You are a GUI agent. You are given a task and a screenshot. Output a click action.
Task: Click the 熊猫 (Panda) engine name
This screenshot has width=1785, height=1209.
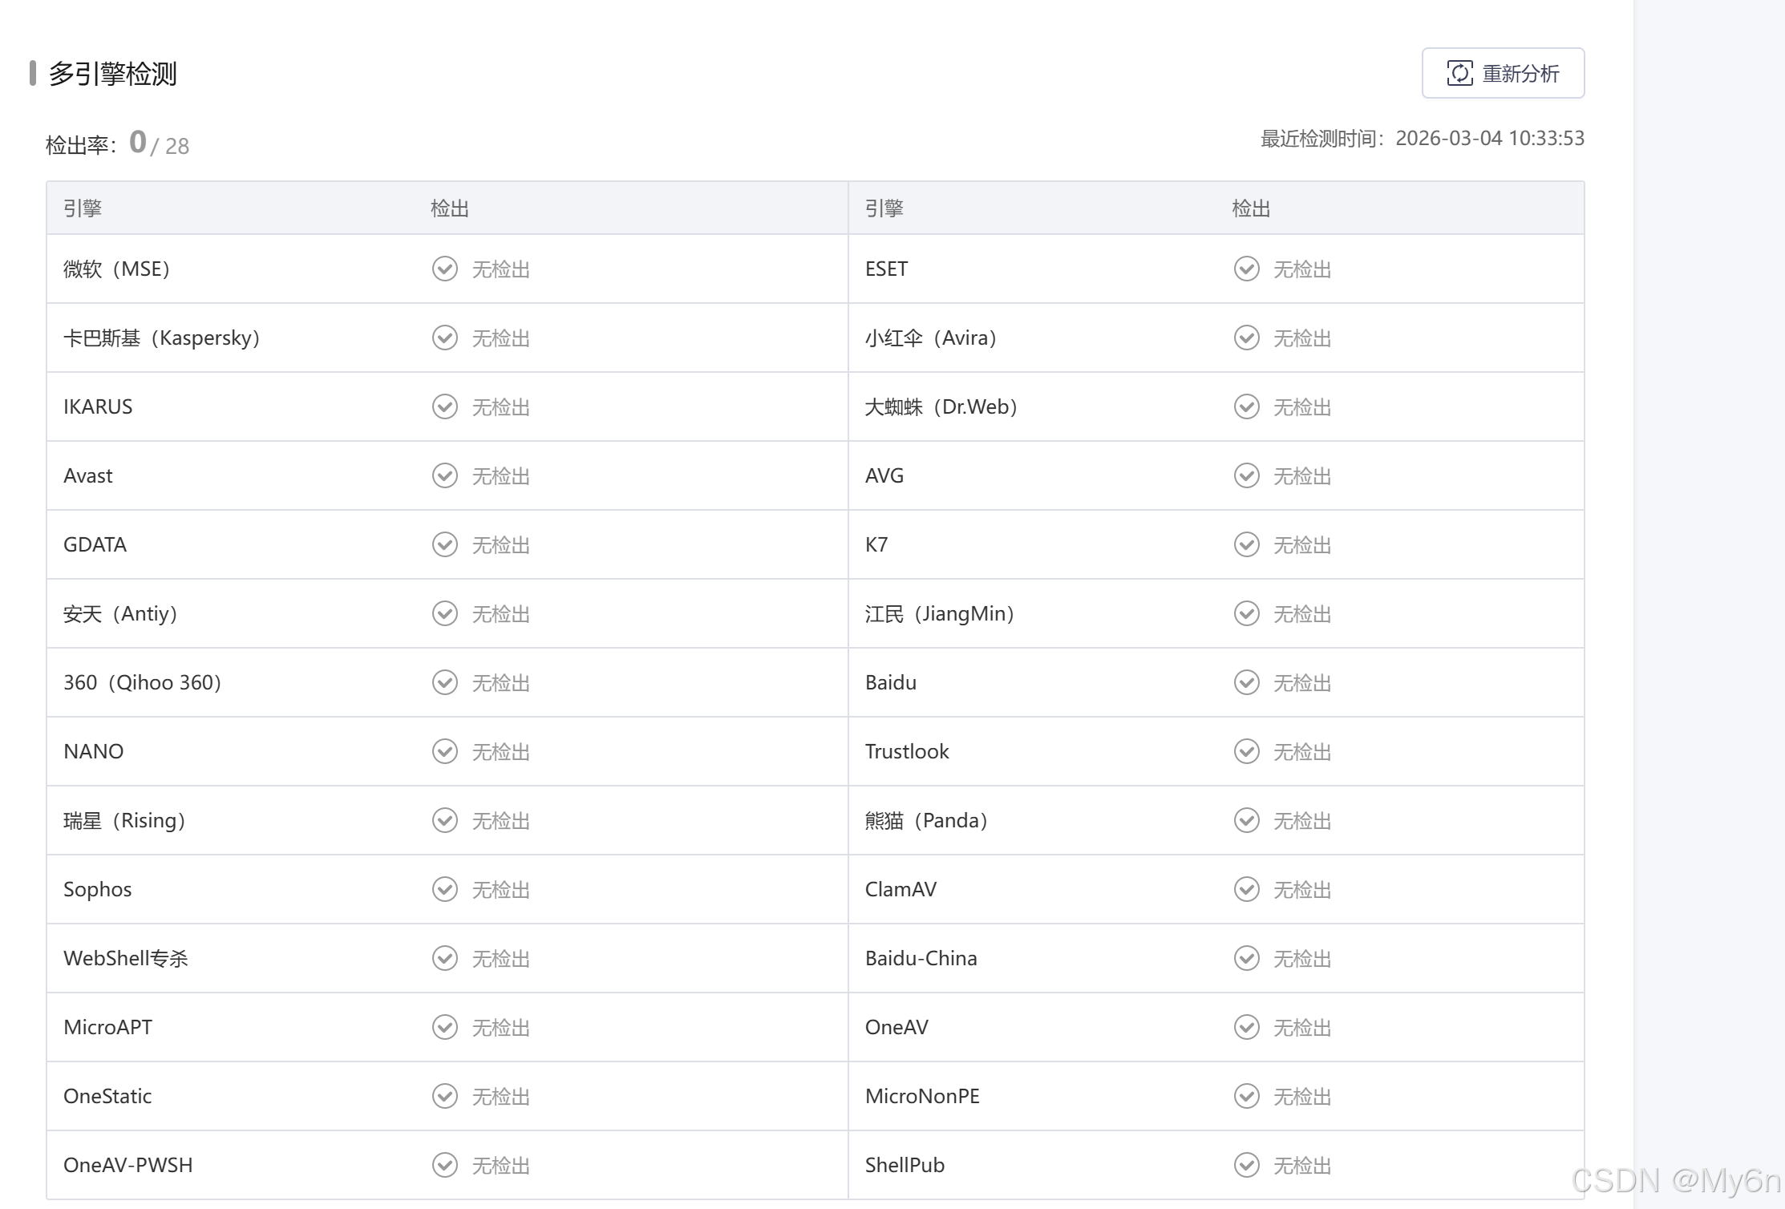click(x=926, y=820)
